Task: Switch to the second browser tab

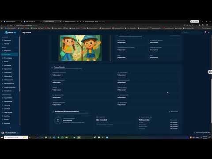Action: tap(32, 22)
